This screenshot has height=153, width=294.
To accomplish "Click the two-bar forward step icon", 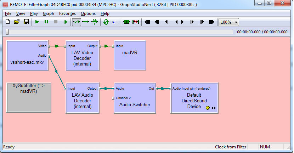I will (x=202, y=22).
